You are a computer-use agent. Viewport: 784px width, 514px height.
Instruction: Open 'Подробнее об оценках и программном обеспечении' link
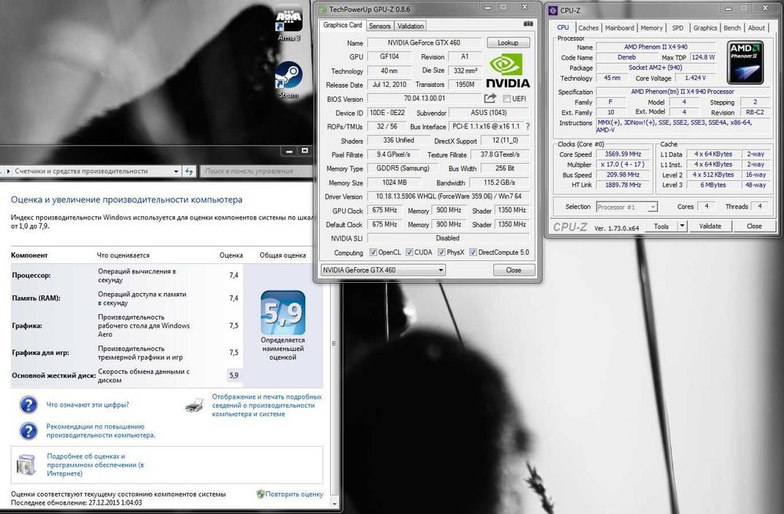pyautogui.click(x=96, y=465)
